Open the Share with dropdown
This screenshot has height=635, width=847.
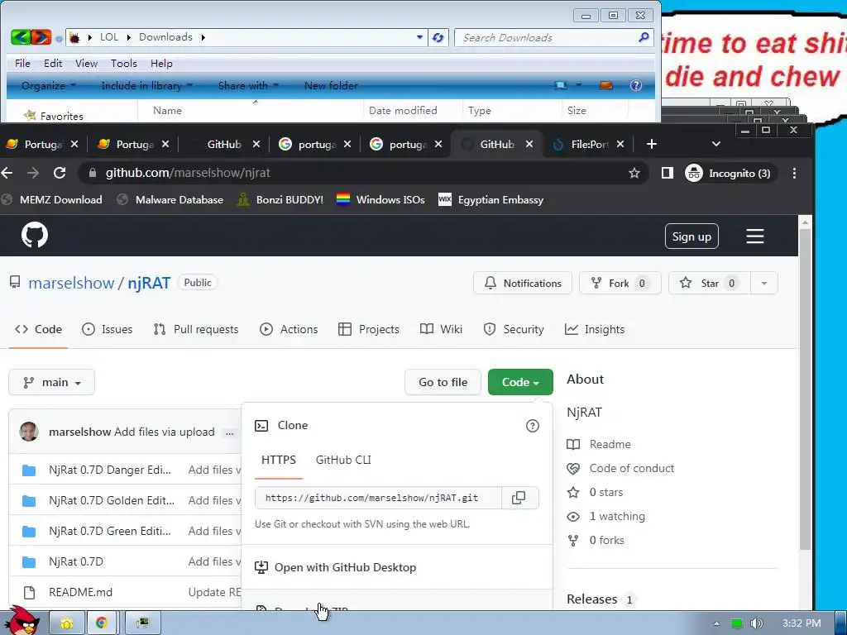pos(248,85)
